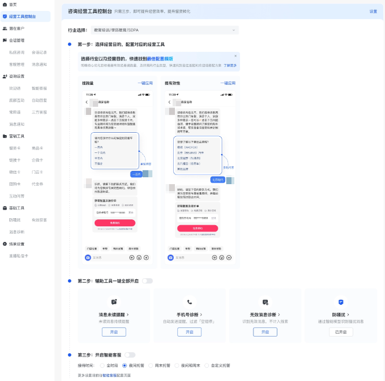
Task: Select the 全时段 radio option
Action: tap(103, 365)
